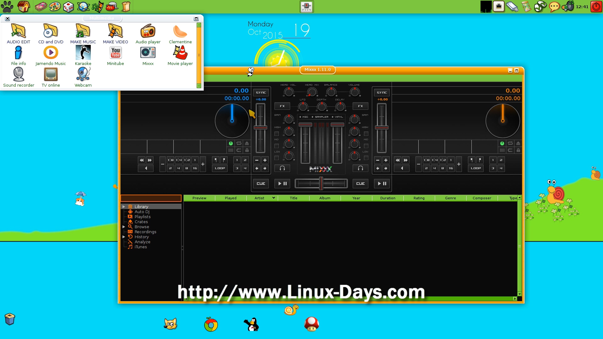Click right deck headphone cue icon
Screen dimensions: 603x339
point(360,168)
